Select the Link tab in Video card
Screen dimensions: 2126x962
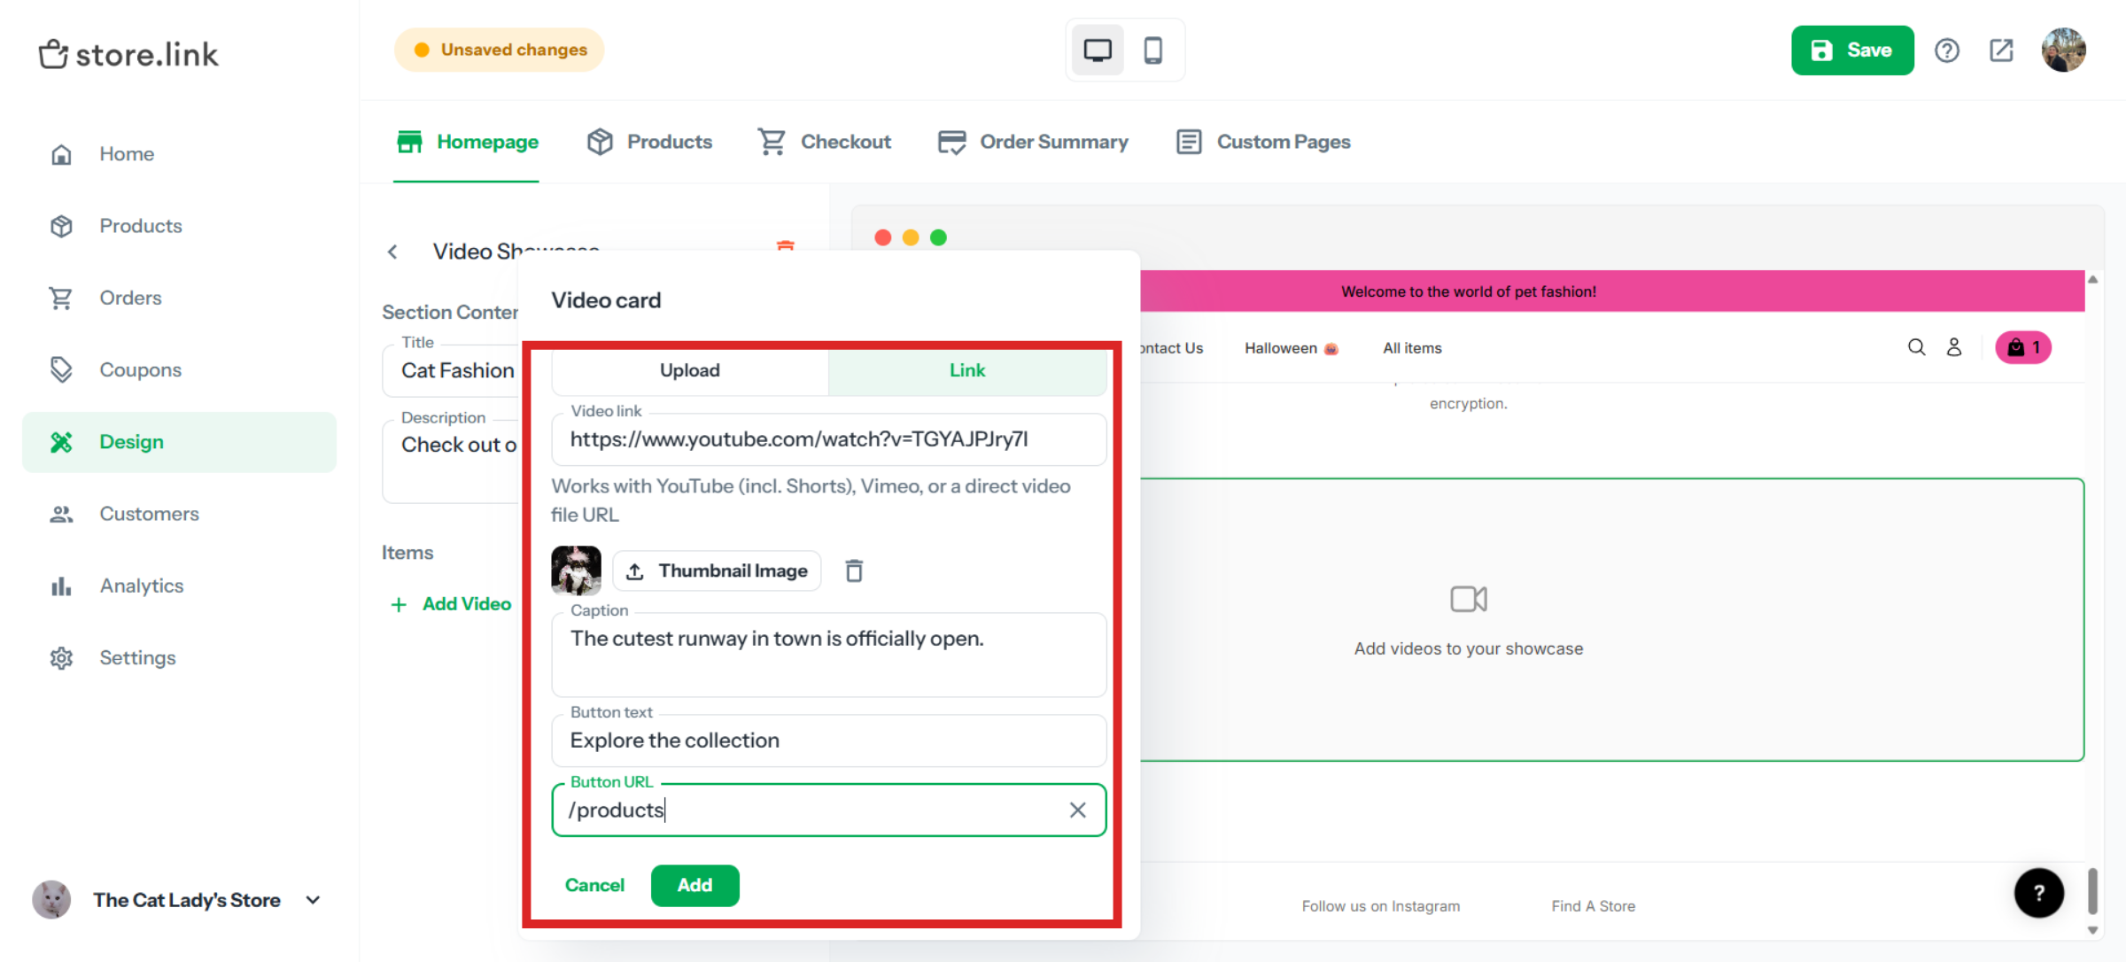(967, 370)
